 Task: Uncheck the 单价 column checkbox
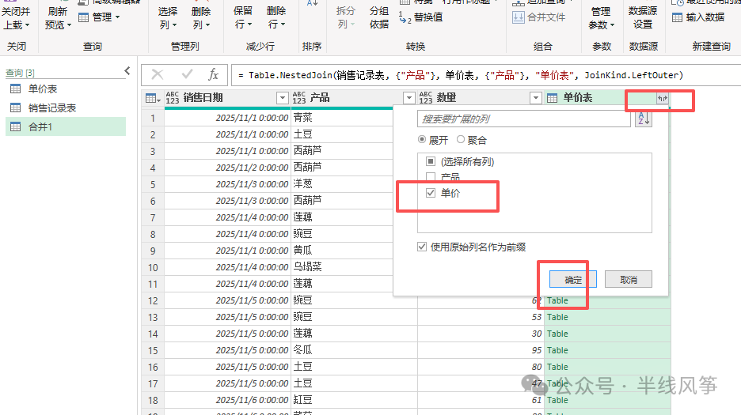(x=431, y=193)
